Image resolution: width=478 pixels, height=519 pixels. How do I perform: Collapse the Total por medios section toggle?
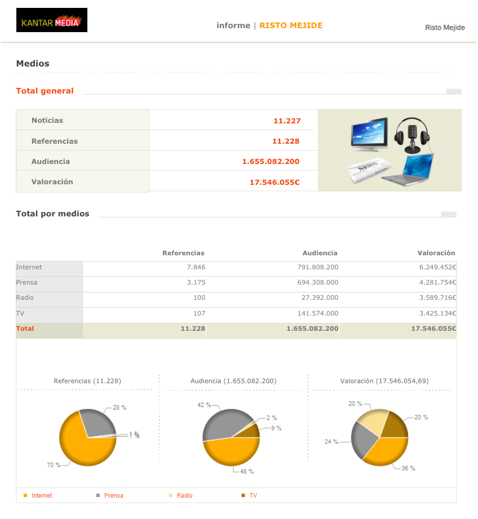tap(449, 215)
